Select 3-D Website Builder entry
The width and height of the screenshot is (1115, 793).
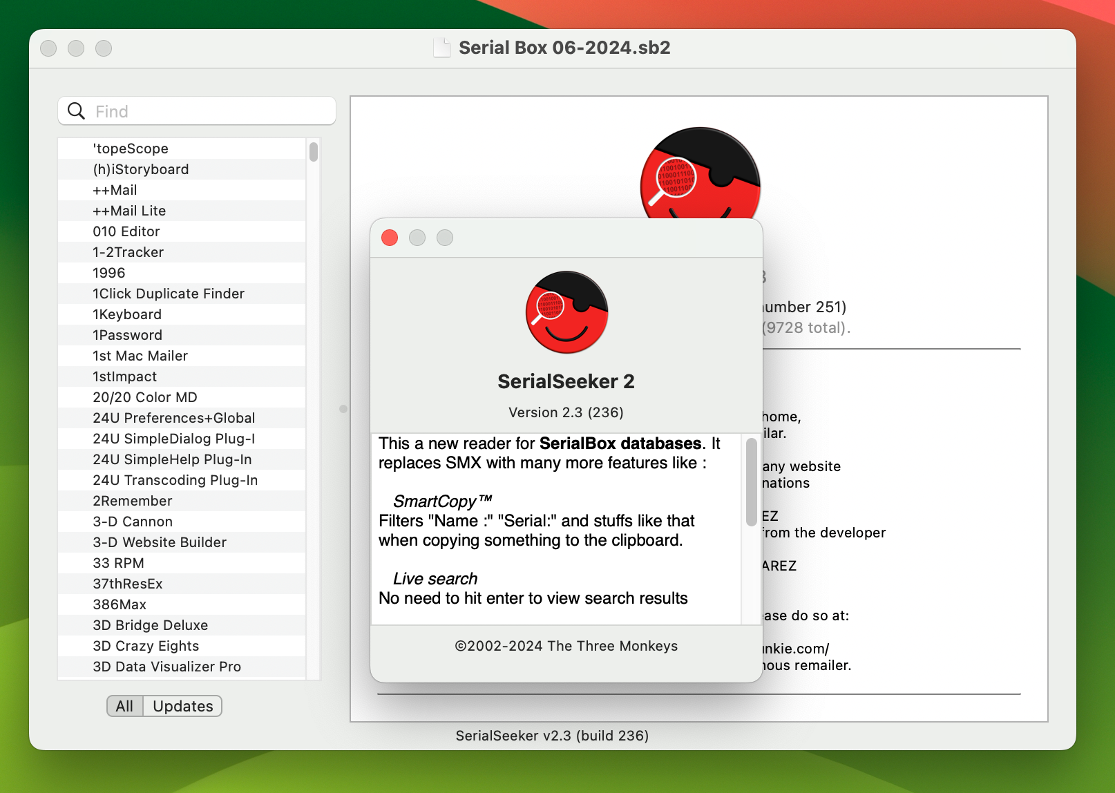182,542
